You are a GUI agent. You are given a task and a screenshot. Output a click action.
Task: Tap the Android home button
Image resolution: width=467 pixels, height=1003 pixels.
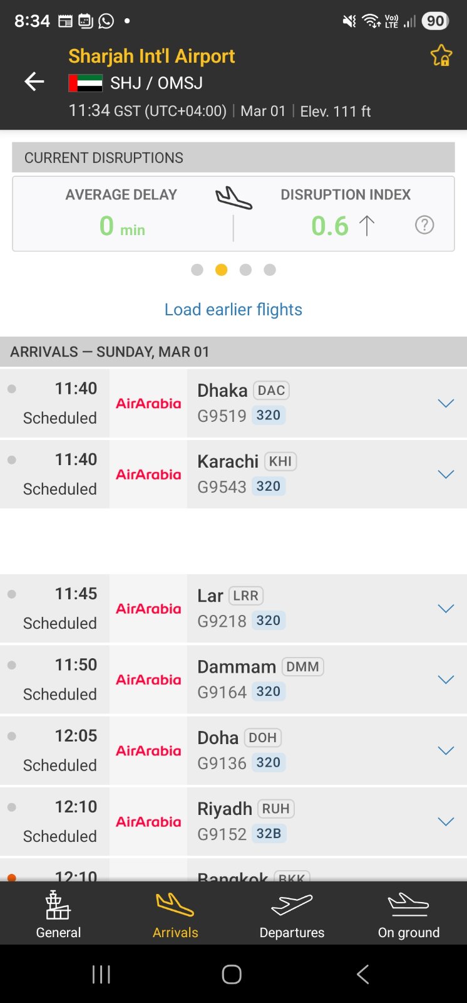click(232, 974)
